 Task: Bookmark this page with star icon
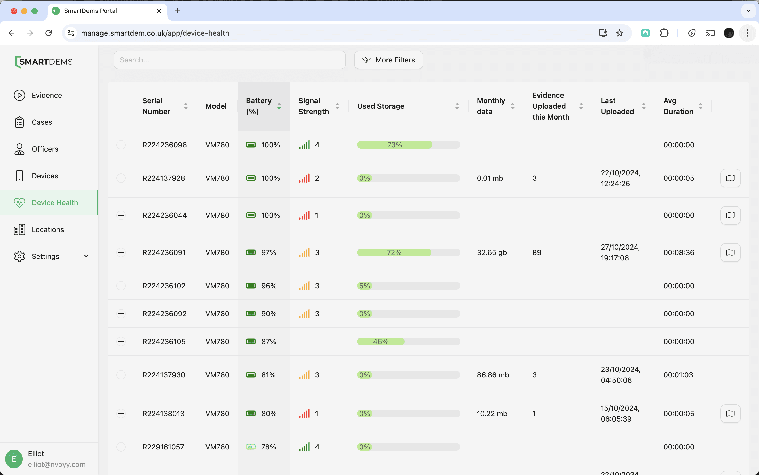[619, 33]
